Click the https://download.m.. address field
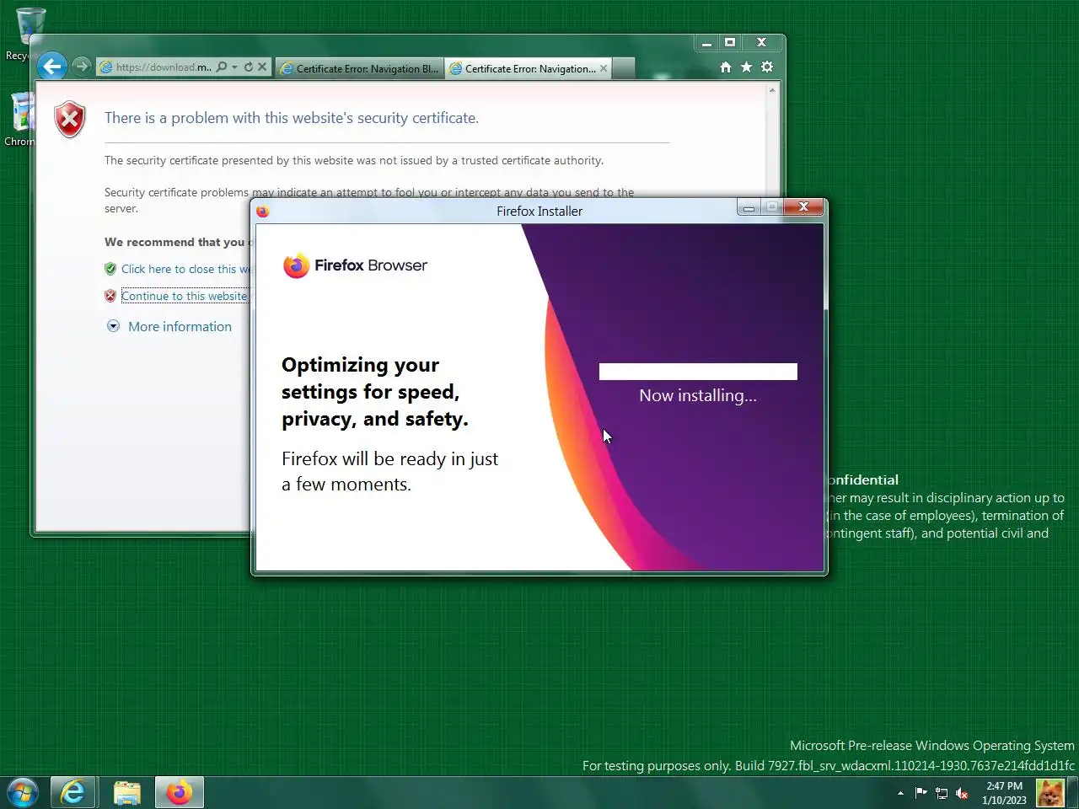 click(164, 67)
